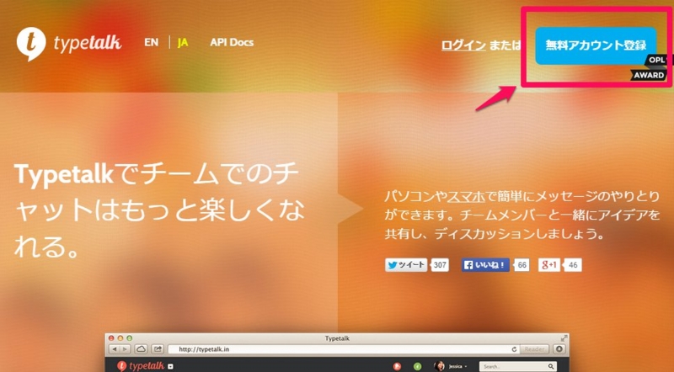Click the iCloud icon in browser mockup
674x372 pixels.
pyautogui.click(x=141, y=349)
